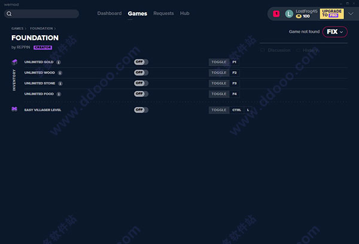Open creator REPPIN profile link

click(x=23, y=47)
